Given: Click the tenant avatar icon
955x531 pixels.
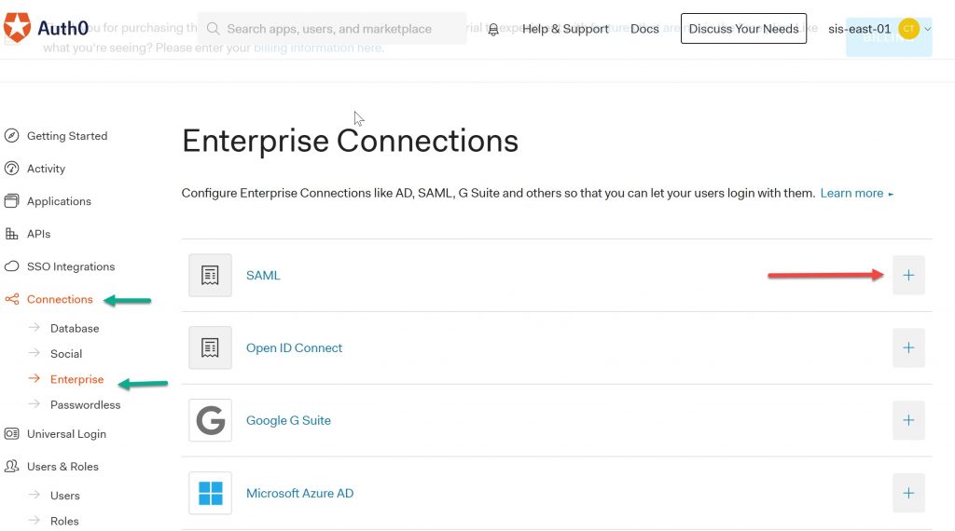Looking at the screenshot, I should [908, 29].
